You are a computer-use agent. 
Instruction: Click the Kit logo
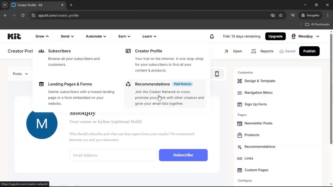[x=14, y=36]
